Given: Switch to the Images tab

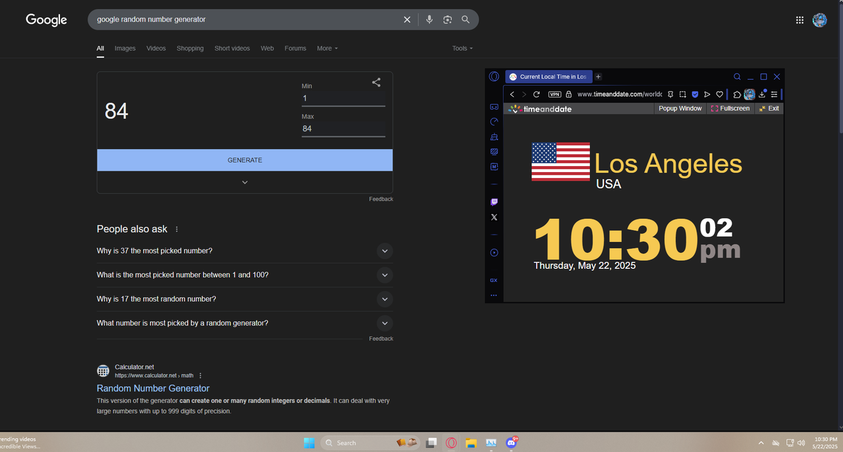Looking at the screenshot, I should (125, 48).
